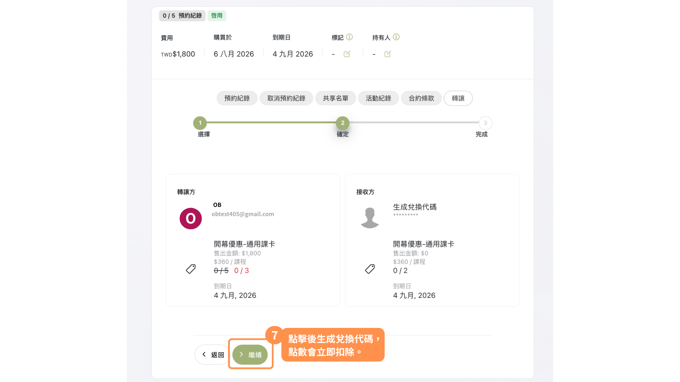
Task: Select the 活動紀錄 tab
Action: coord(378,98)
